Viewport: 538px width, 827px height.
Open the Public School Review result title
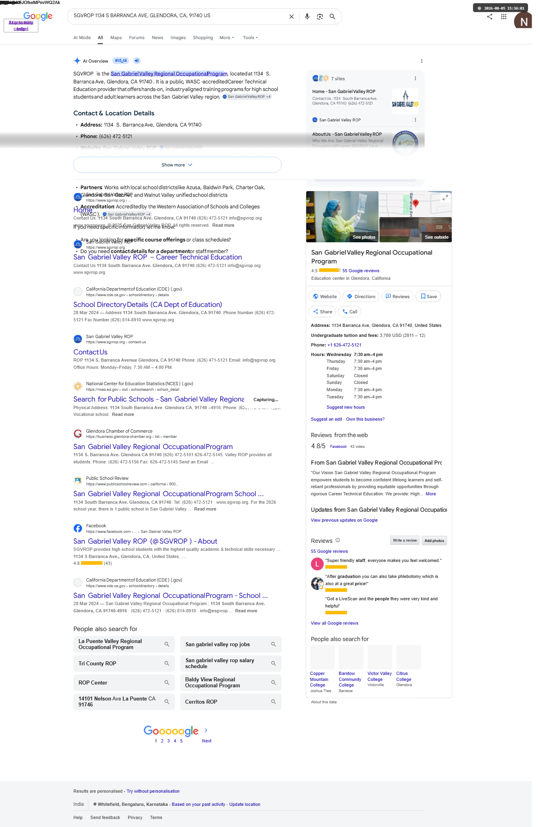click(x=168, y=494)
